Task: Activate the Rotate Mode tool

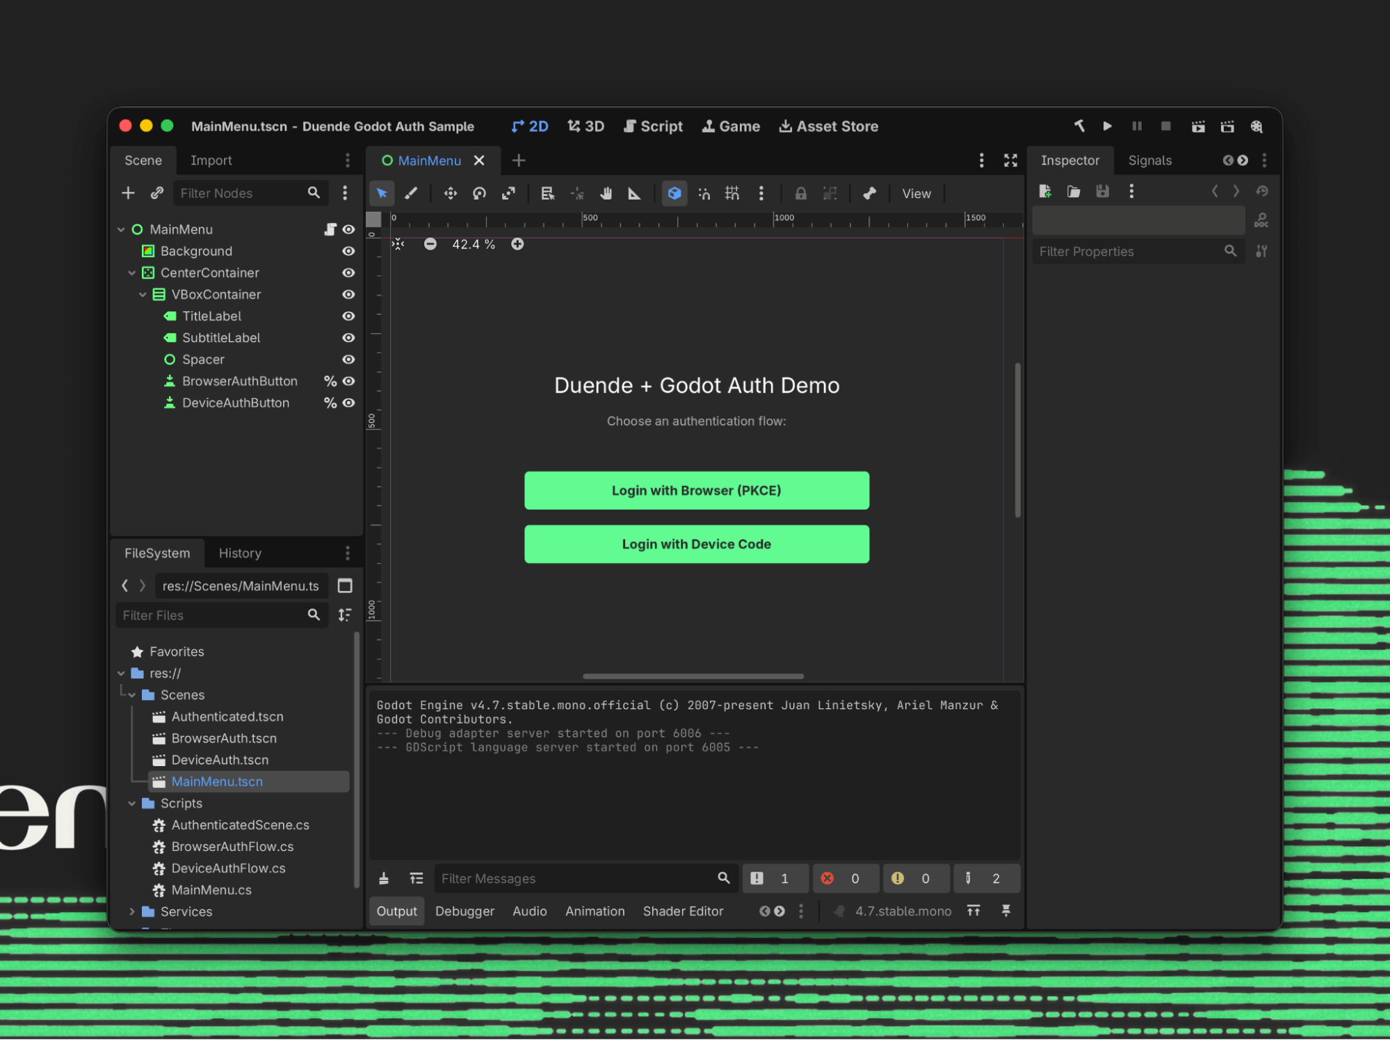Action: coord(479,193)
